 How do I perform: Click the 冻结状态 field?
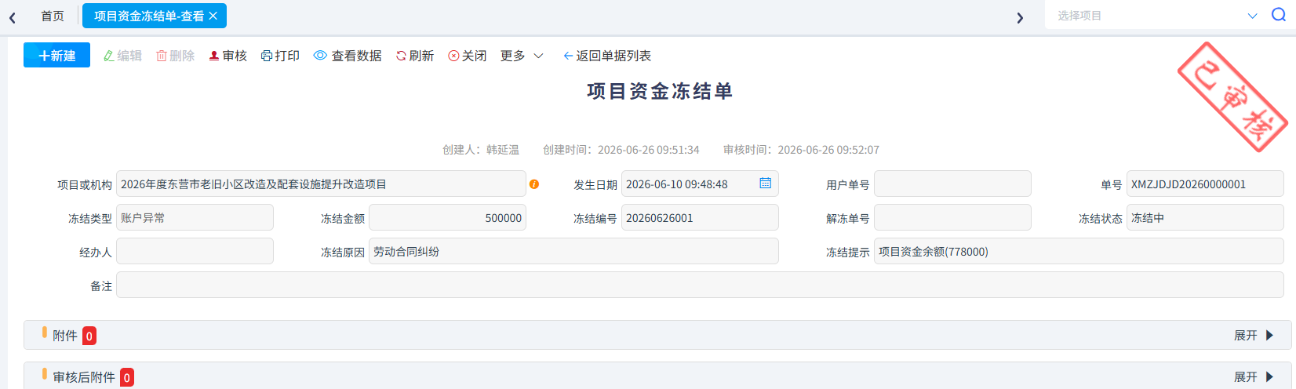pos(1205,217)
